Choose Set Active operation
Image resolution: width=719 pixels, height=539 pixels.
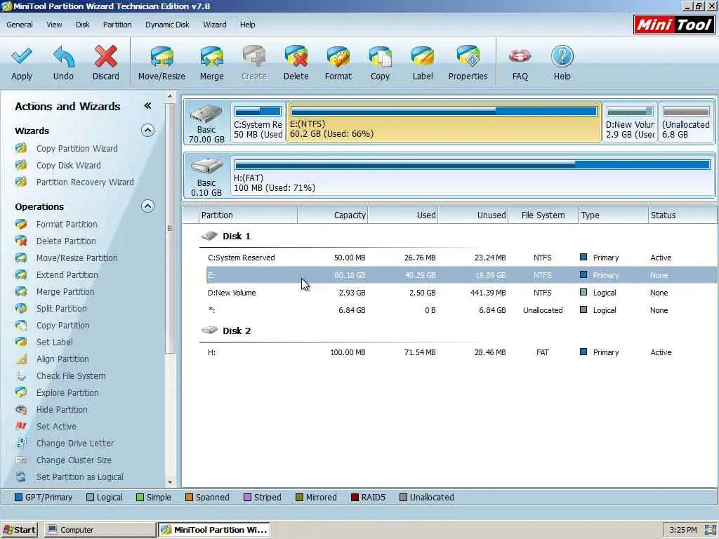point(56,427)
